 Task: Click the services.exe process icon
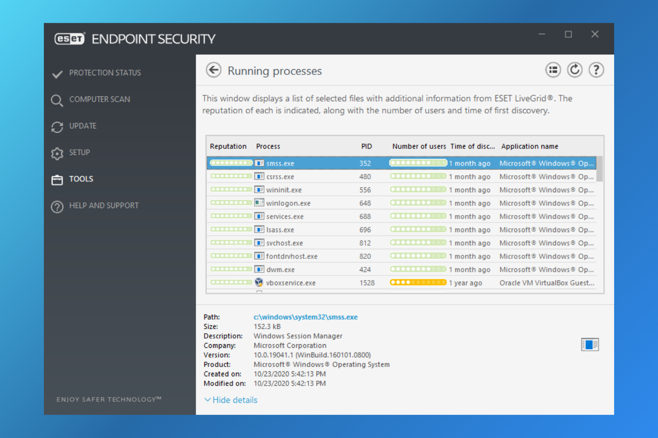pyautogui.click(x=259, y=216)
